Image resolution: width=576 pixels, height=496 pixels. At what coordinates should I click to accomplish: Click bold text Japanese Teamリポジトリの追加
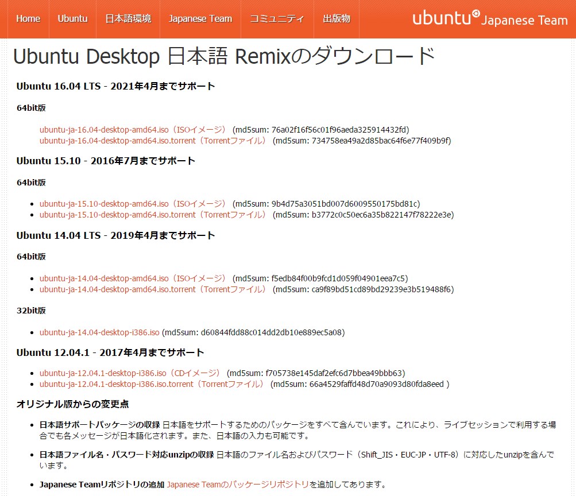pos(102,485)
